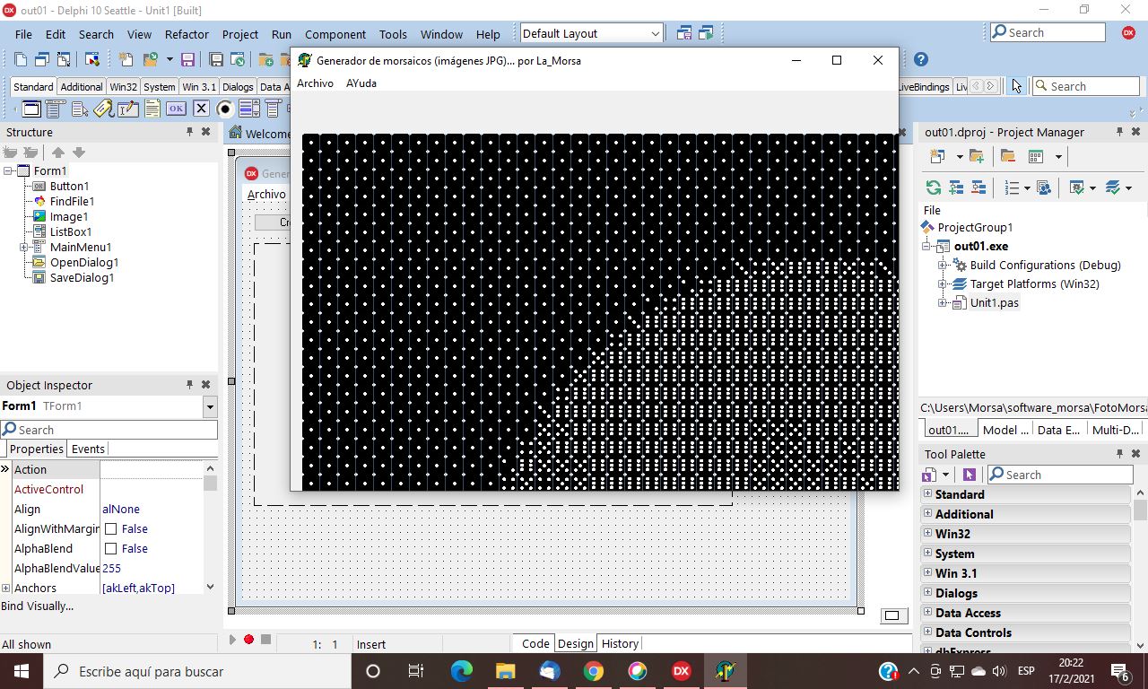1148x689 pixels.
Task: Expand the MainMenu1 node in Structure
Action: (24, 248)
